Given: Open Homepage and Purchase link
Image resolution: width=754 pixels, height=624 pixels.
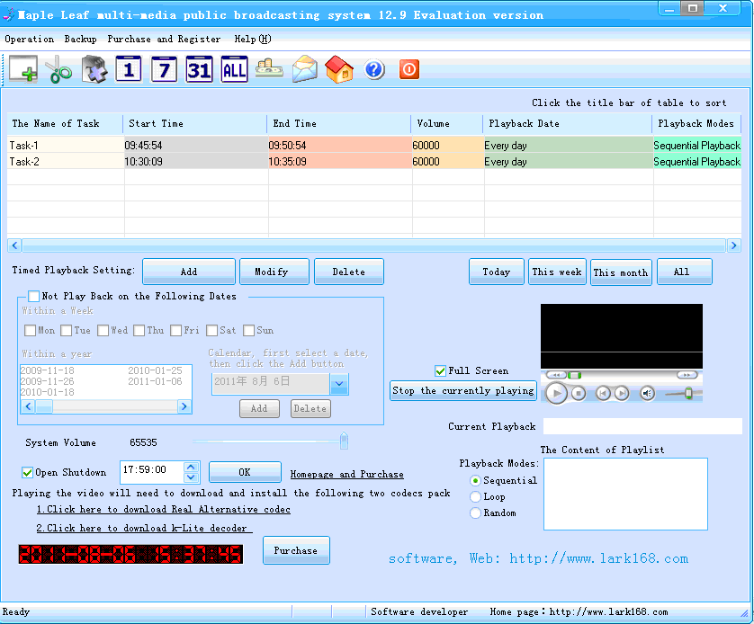Looking at the screenshot, I should (346, 474).
